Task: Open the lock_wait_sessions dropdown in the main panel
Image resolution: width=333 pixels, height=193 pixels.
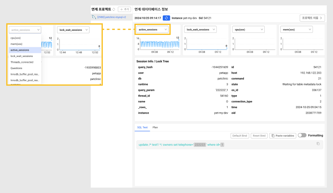Action: click(x=200, y=30)
